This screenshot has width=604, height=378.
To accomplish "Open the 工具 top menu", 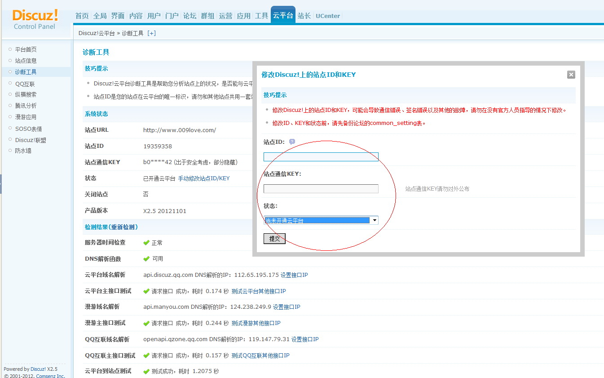I will (x=262, y=16).
